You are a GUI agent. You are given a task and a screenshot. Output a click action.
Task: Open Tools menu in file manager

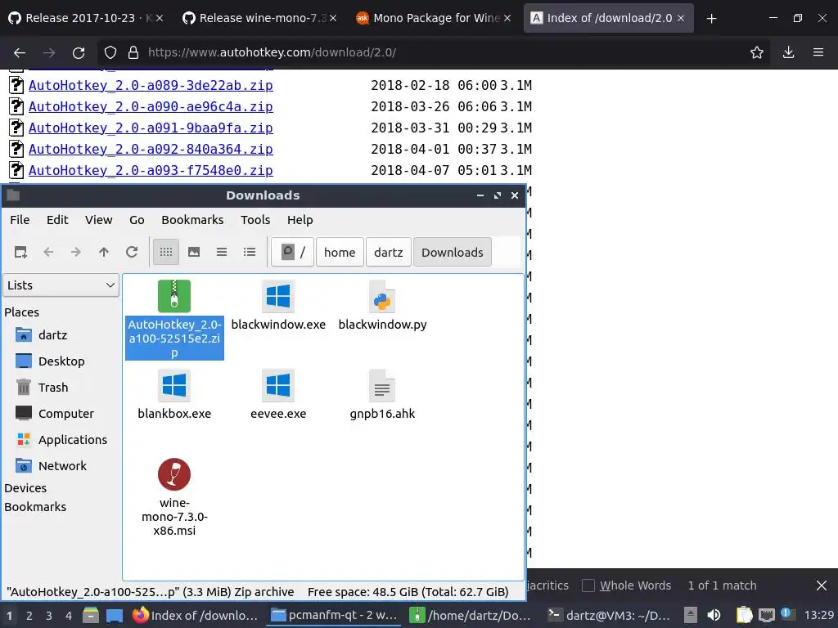tap(255, 220)
